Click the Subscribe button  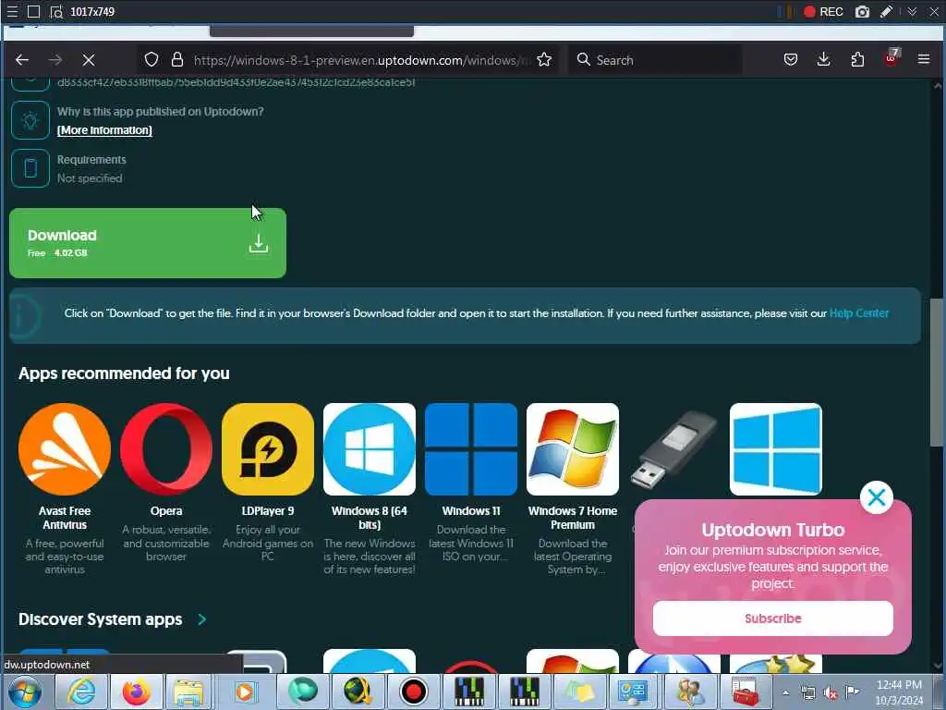point(773,618)
